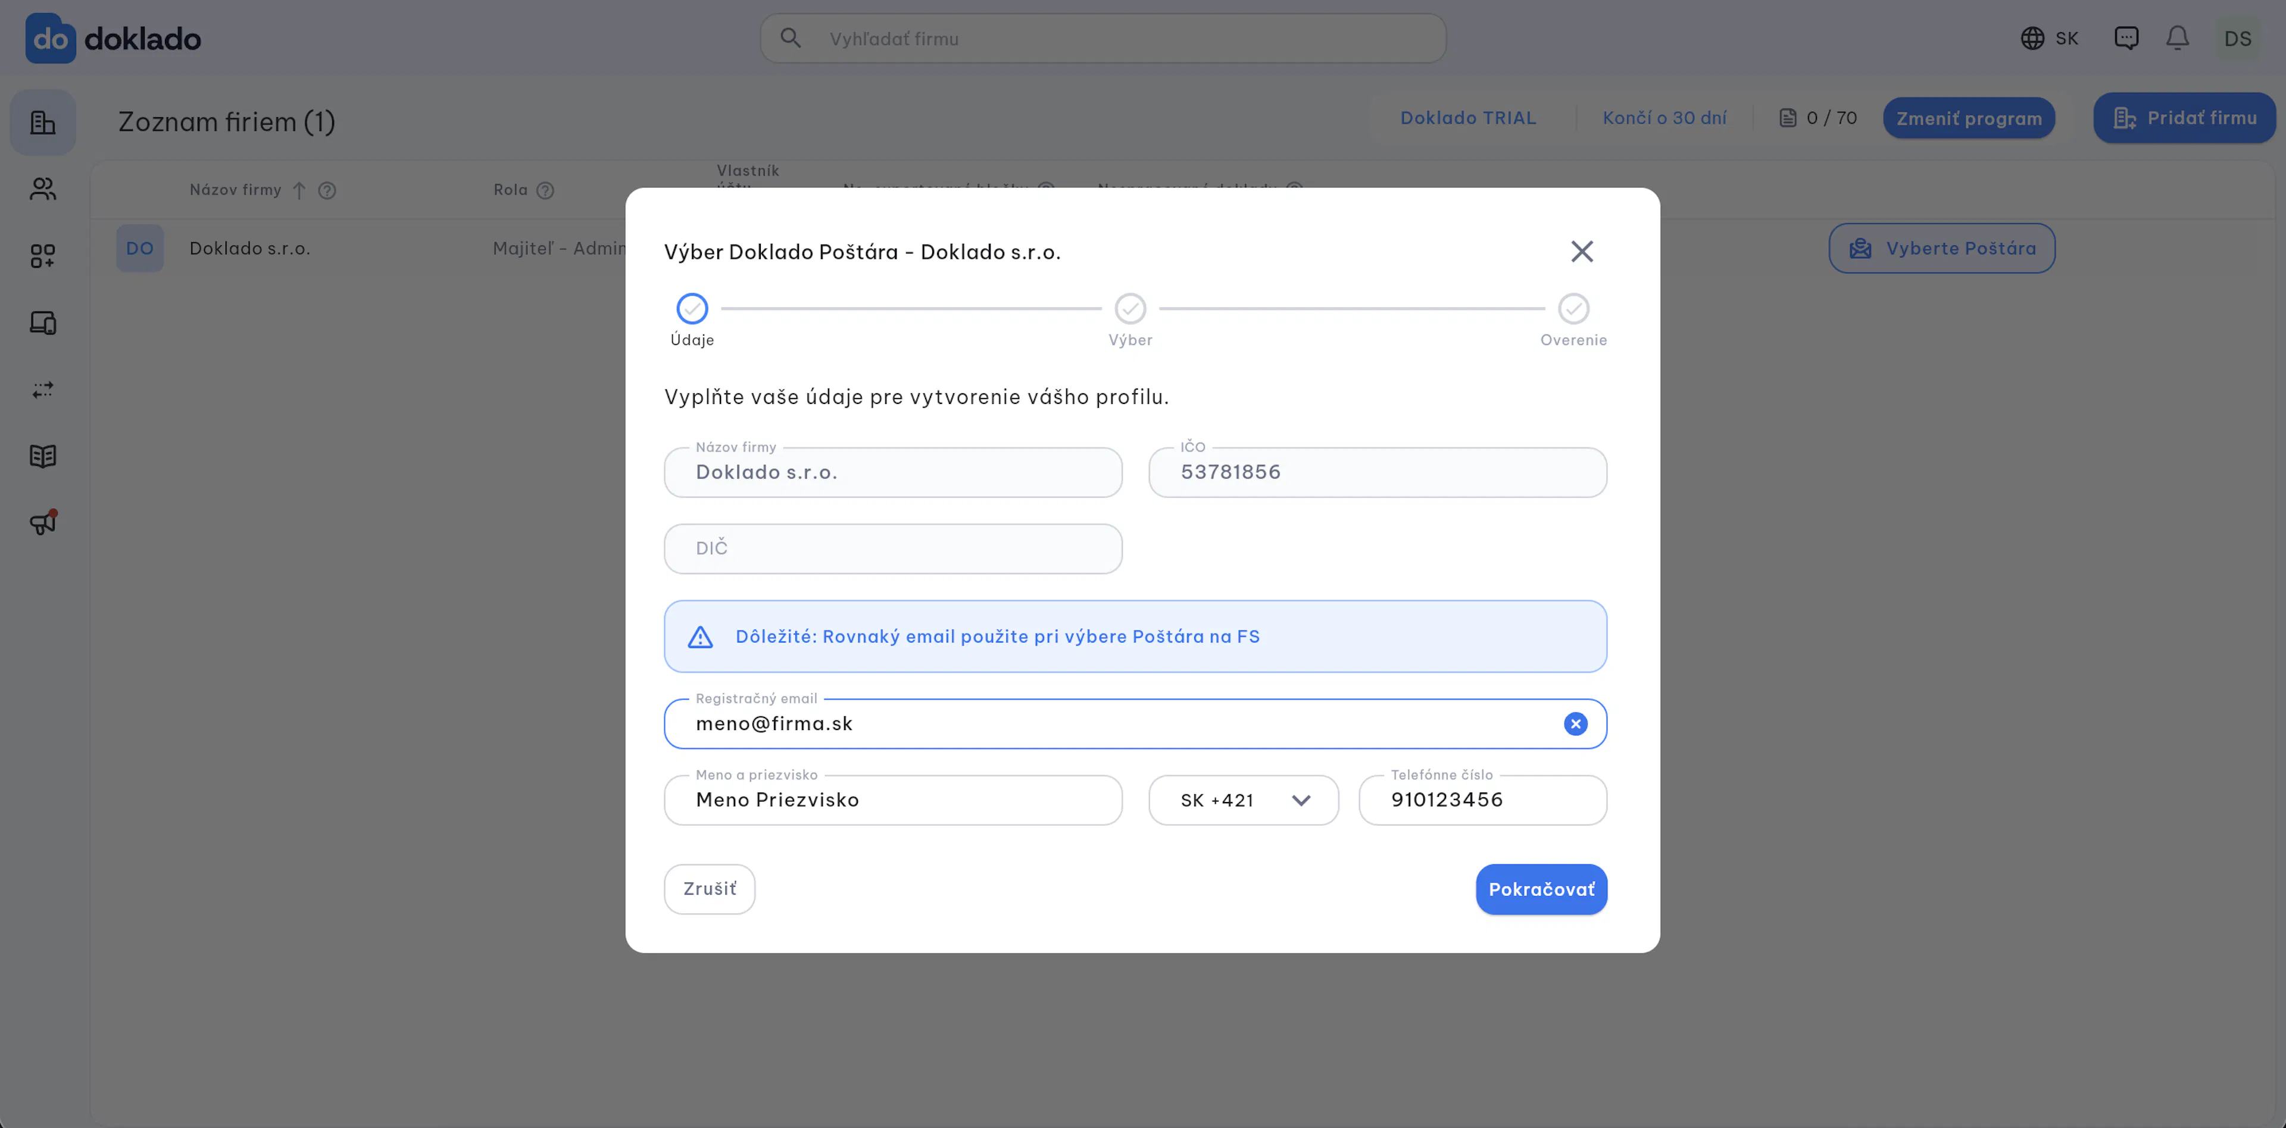2286x1128 pixels.
Task: Click the IČO input field
Action: coord(1378,472)
